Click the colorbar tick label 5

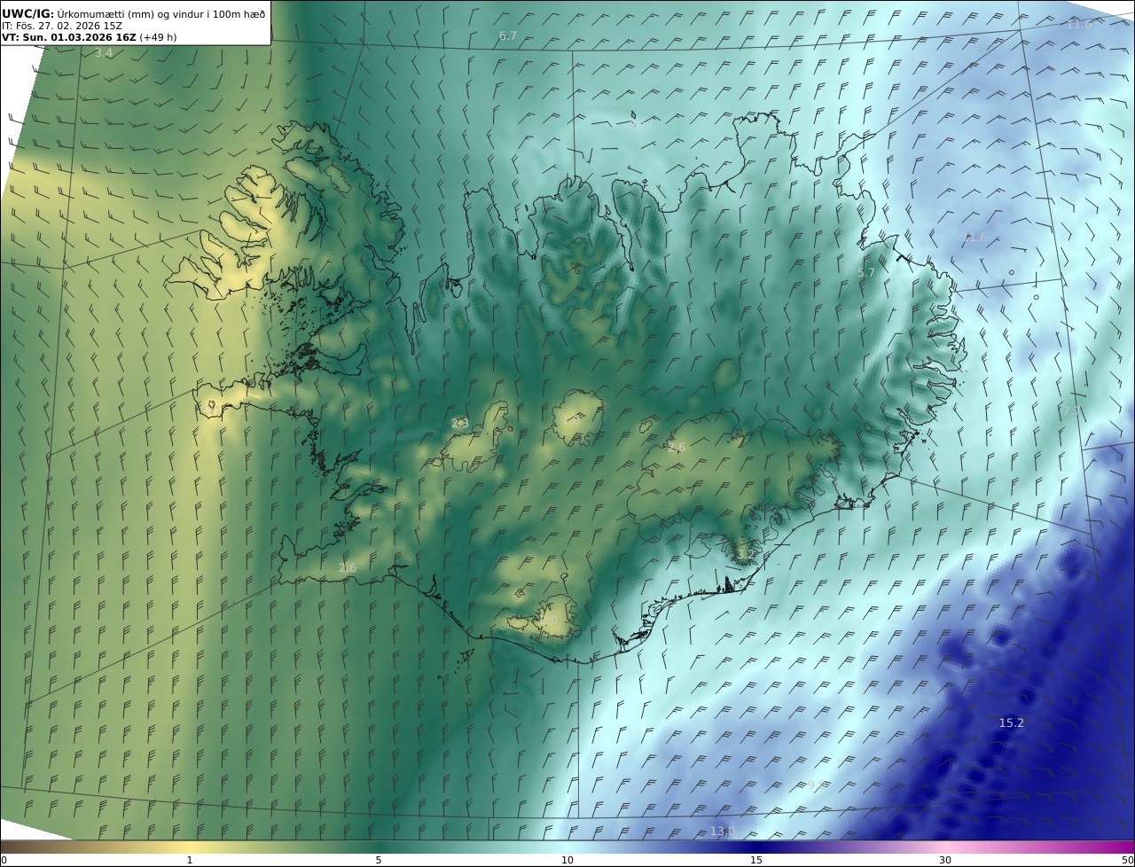coord(379,860)
